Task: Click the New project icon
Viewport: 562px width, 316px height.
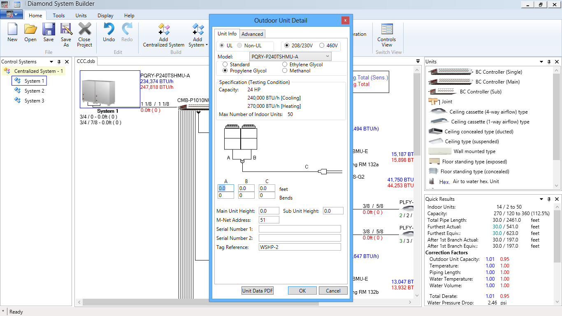Action: point(12,33)
